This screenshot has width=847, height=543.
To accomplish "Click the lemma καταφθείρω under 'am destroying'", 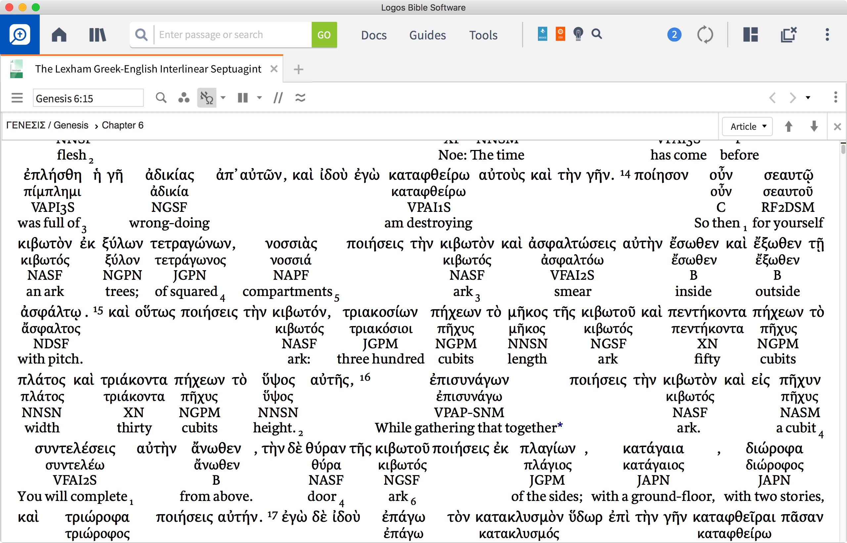I will pos(428,191).
